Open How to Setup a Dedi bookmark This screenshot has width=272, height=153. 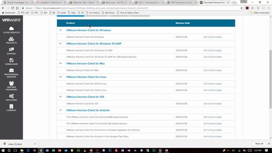[x=128, y=13]
